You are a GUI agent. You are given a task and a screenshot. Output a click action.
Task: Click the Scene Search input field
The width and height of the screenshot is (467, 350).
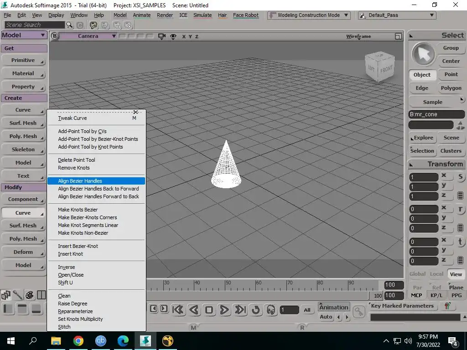pyautogui.click(x=35, y=25)
